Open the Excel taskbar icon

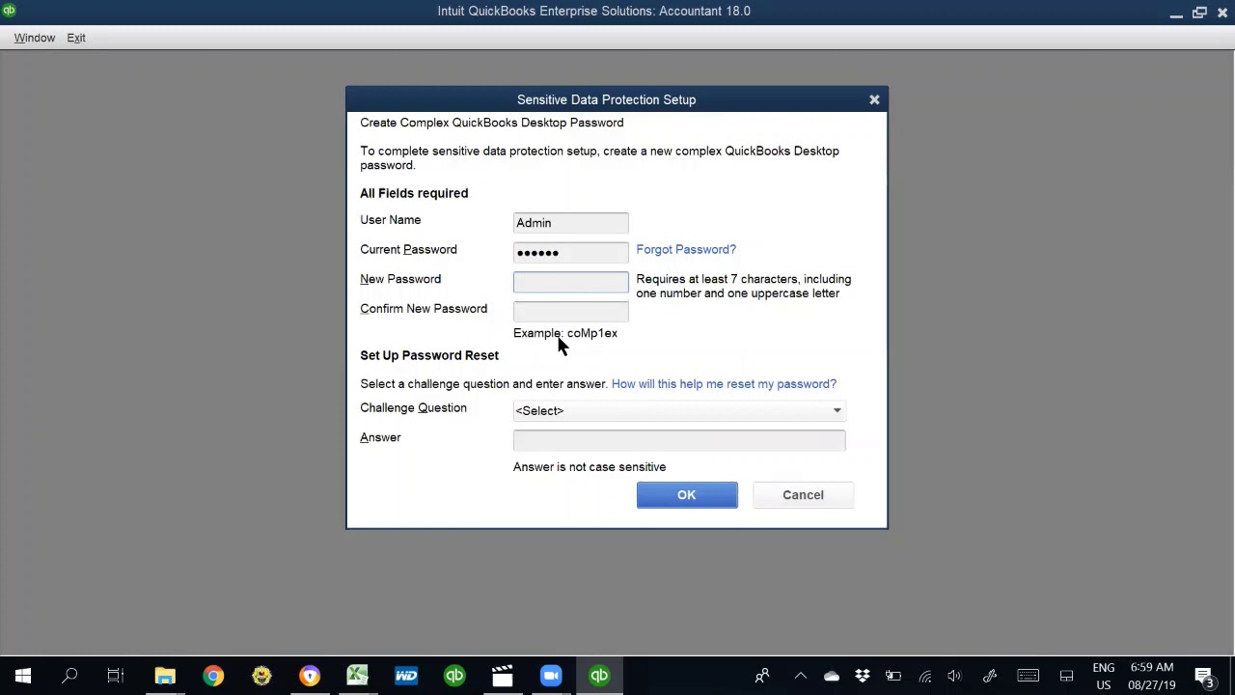358,676
